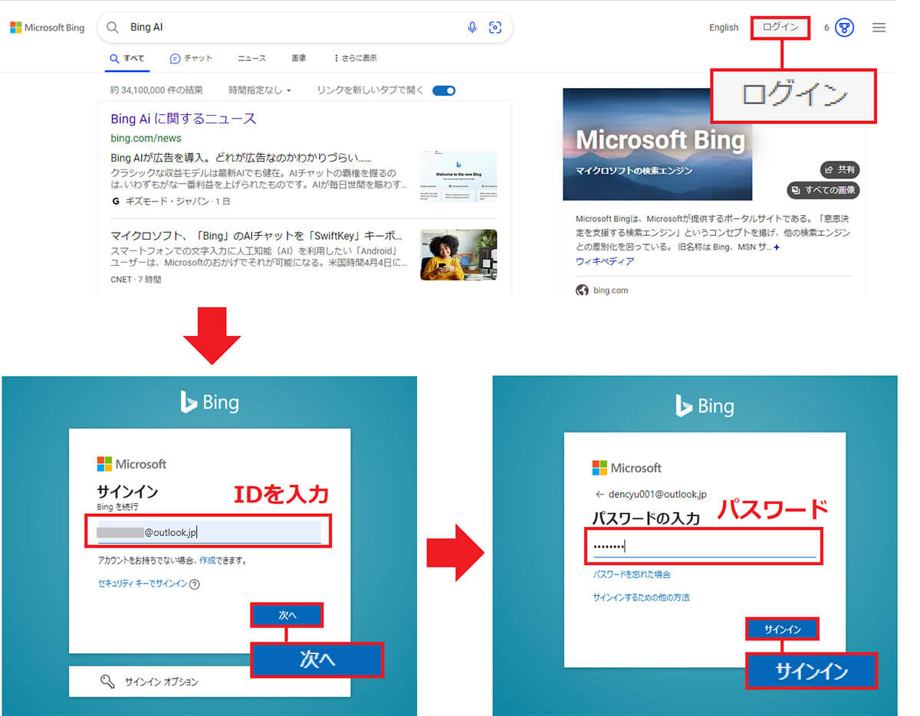Switch to チャット tab
The width and height of the screenshot is (920, 716).
191,58
